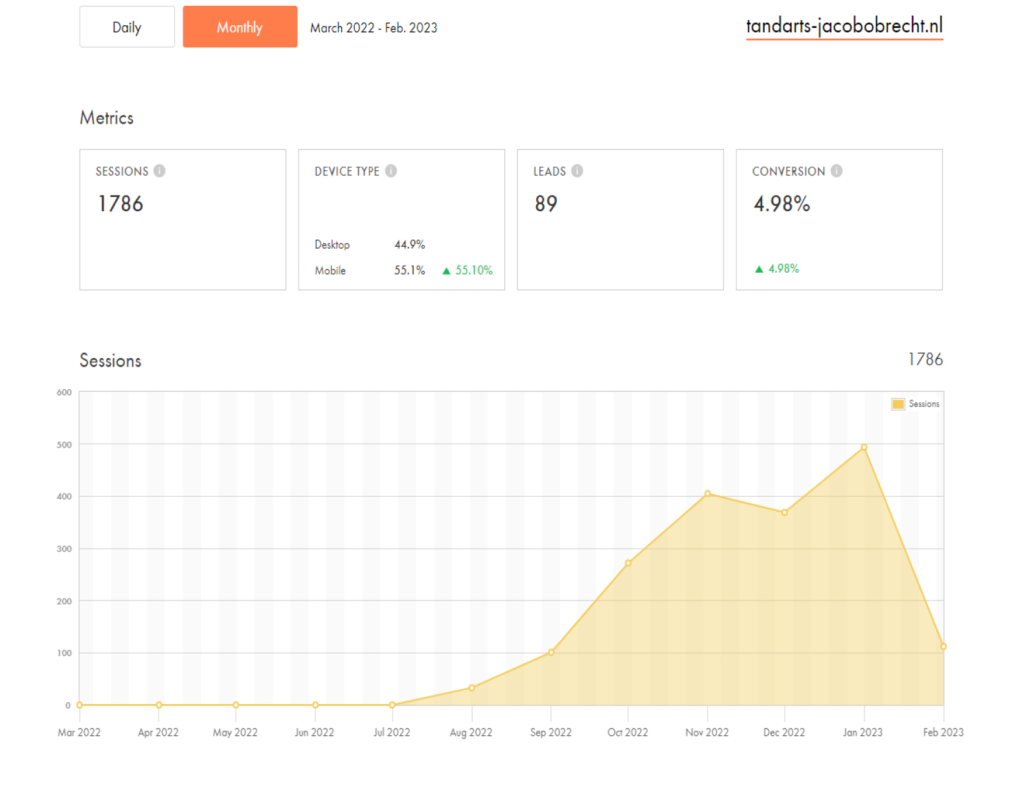This screenshot has width=1036, height=798.
Task: Click the 500 y-axis label
Action: pos(64,444)
